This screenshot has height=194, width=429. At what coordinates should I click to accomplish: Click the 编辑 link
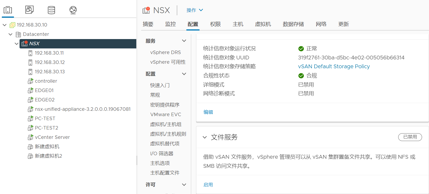(208, 112)
